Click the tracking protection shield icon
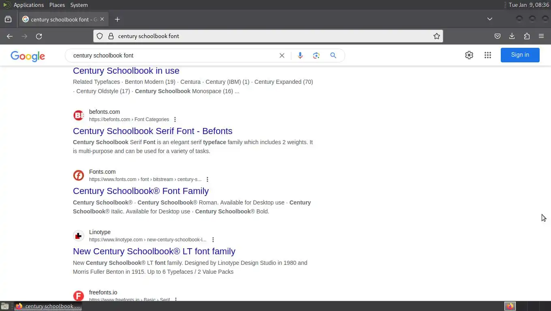The image size is (551, 311). tap(100, 36)
